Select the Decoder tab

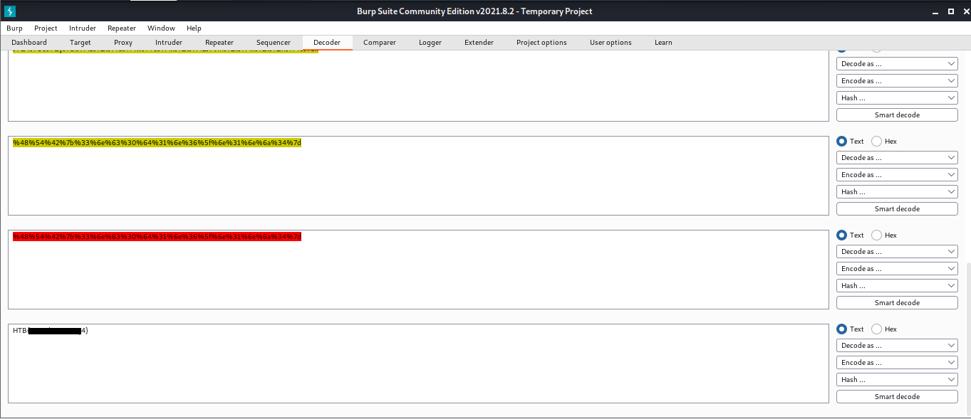coord(327,43)
